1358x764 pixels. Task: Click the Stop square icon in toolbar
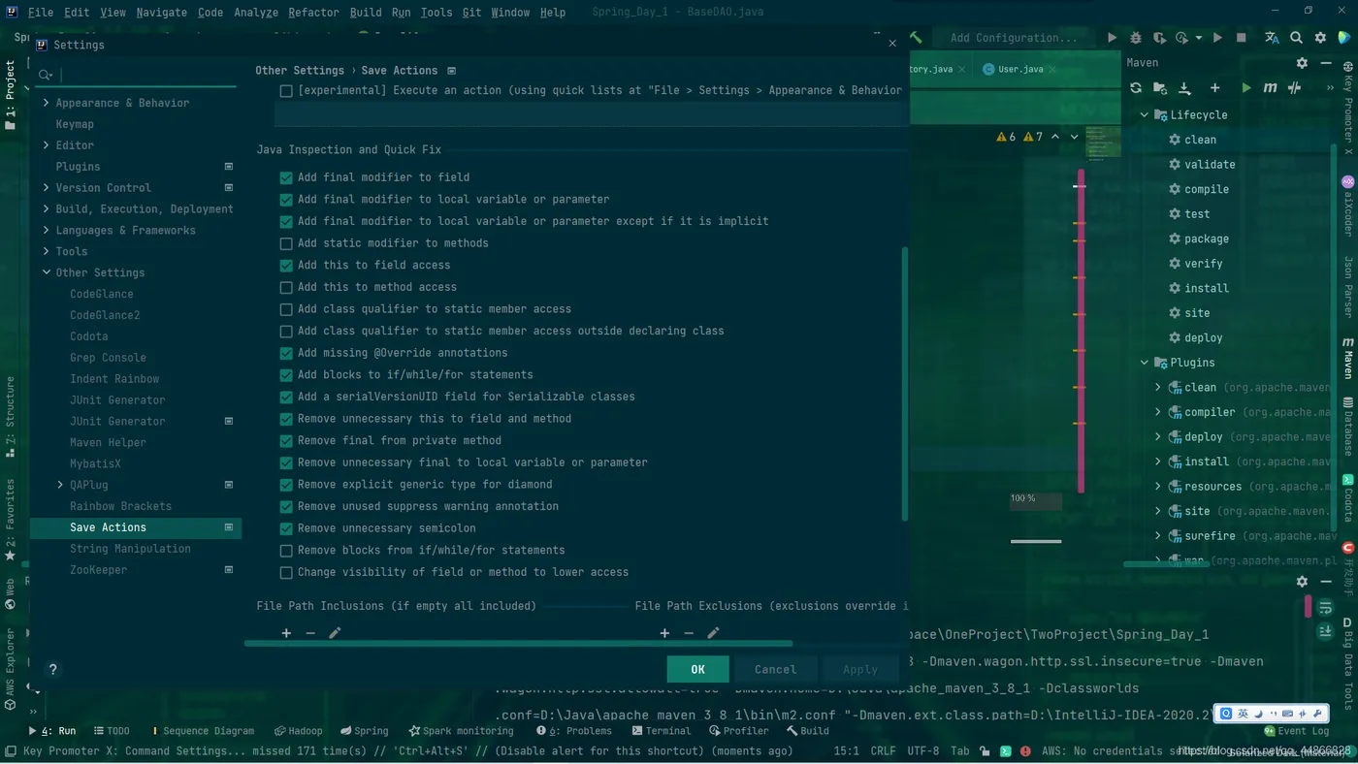1242,38
